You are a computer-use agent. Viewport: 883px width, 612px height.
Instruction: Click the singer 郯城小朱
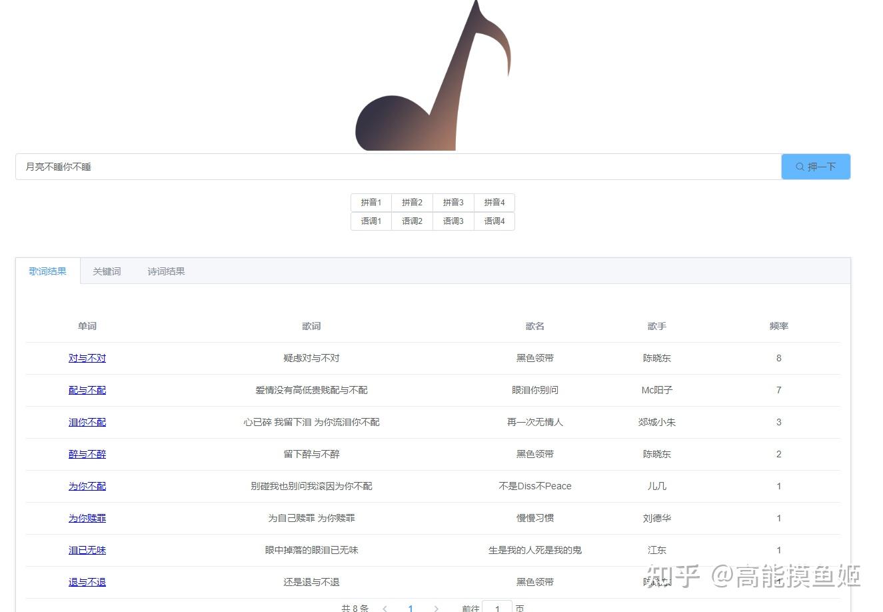tap(657, 422)
